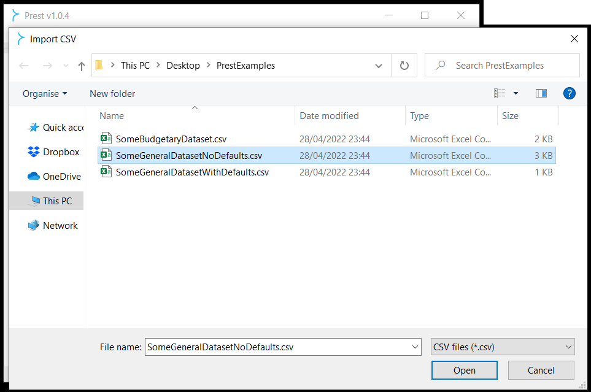Viewport: 591px width, 392px height.
Task: Open the Organise menu
Action: coord(45,94)
